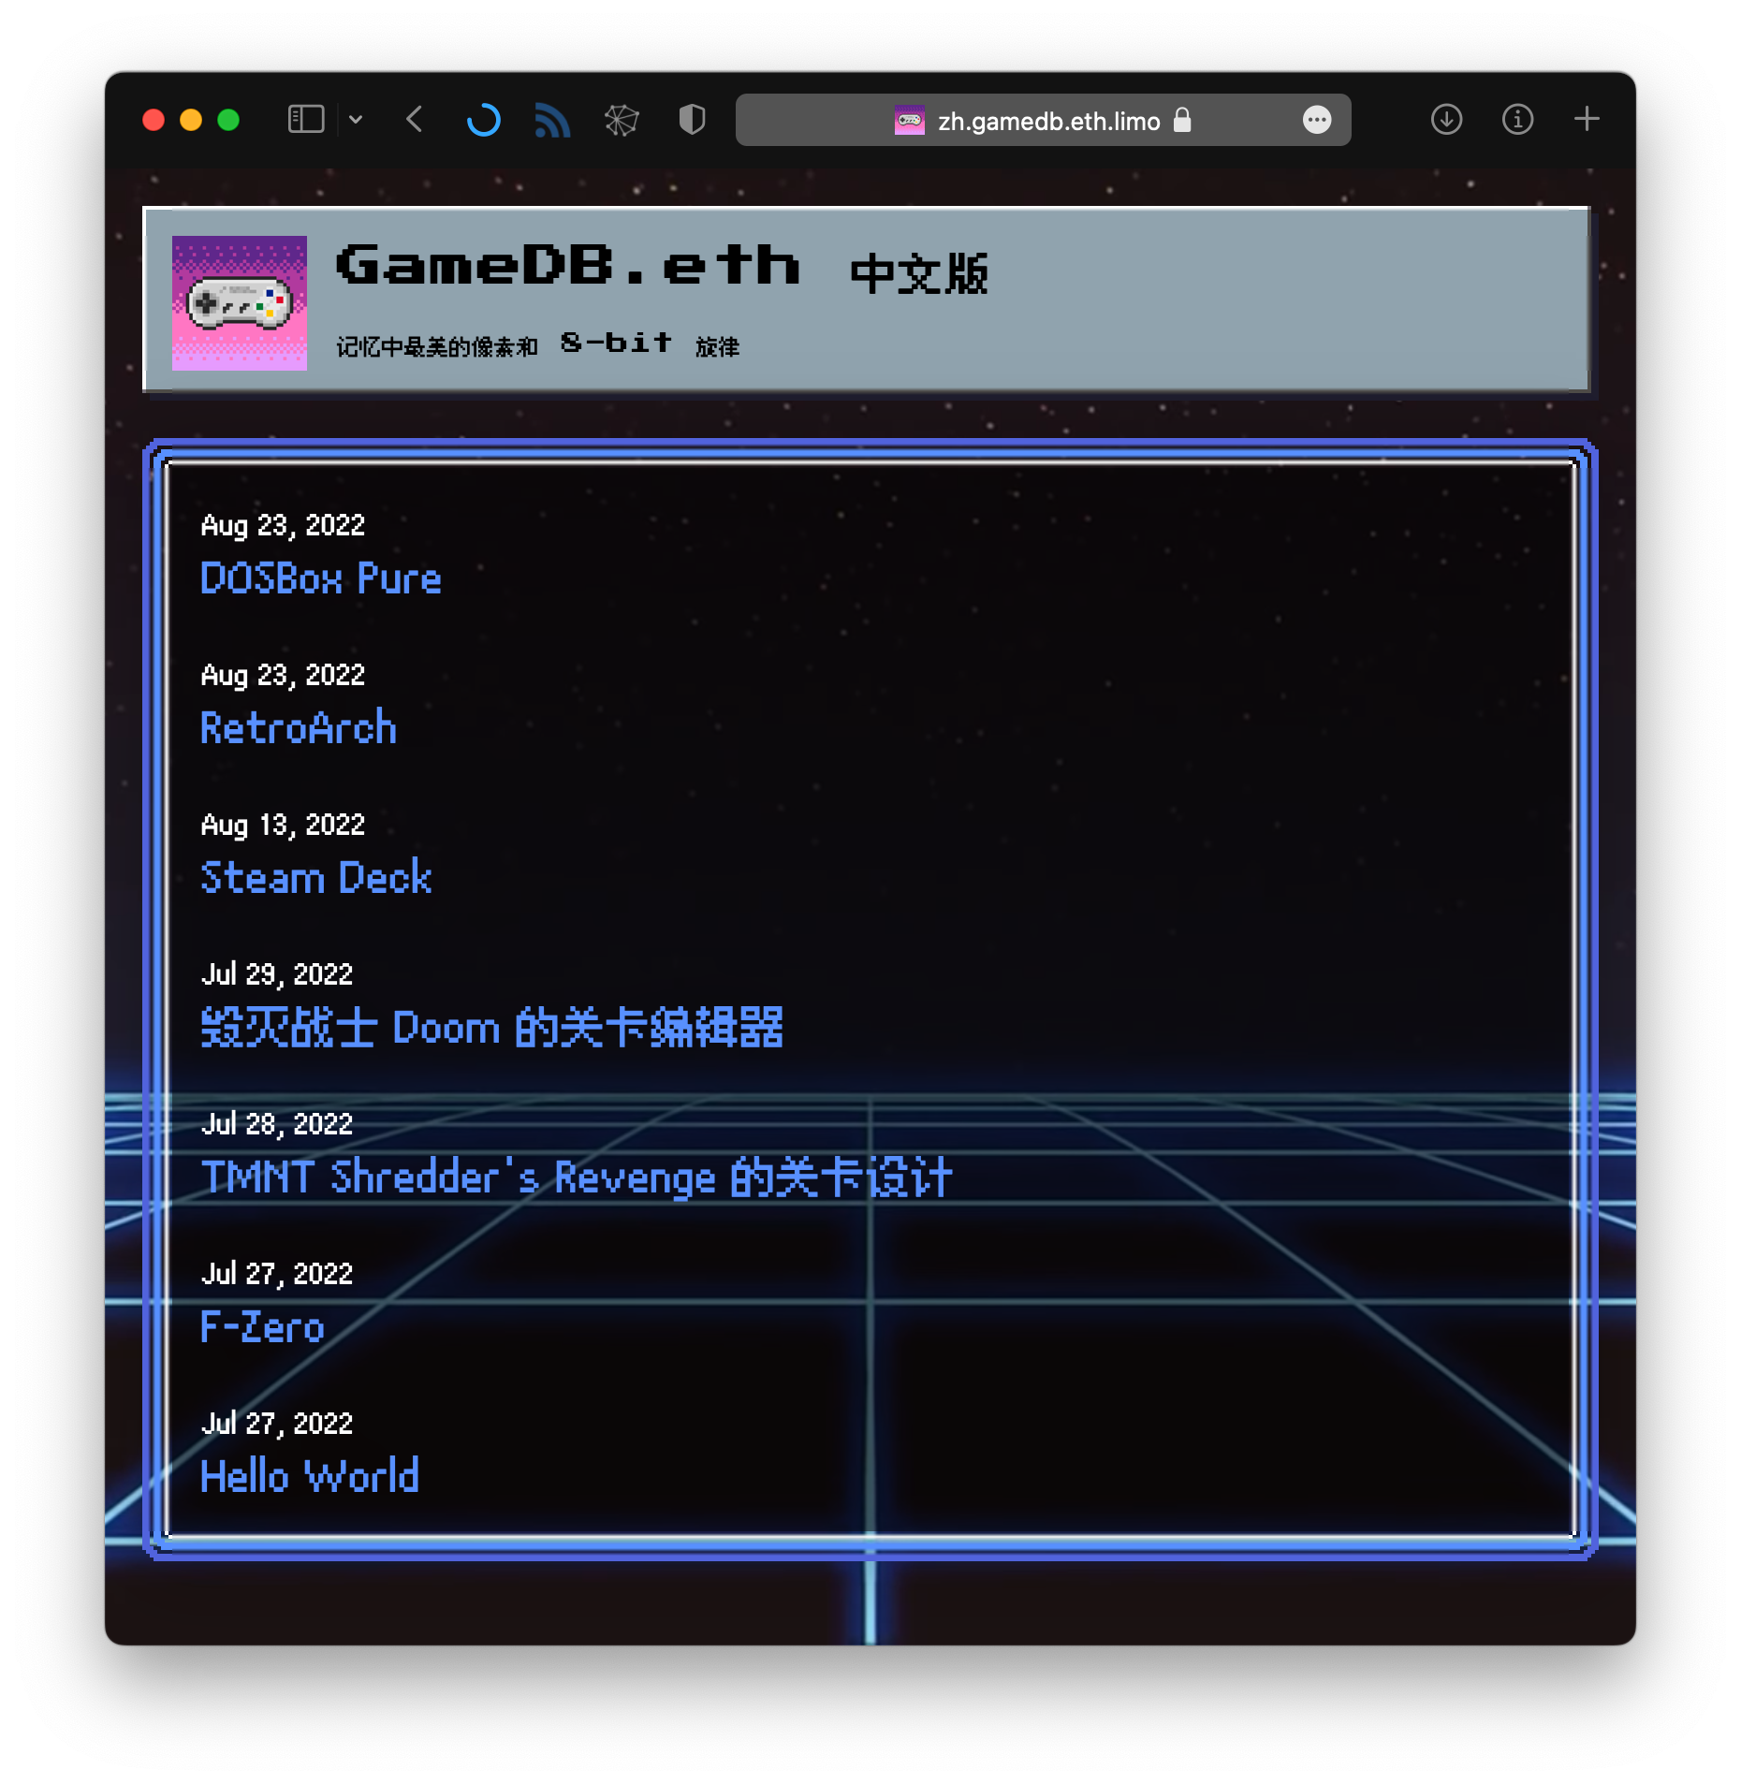Click the RSS feed subscription icon

[x=552, y=120]
